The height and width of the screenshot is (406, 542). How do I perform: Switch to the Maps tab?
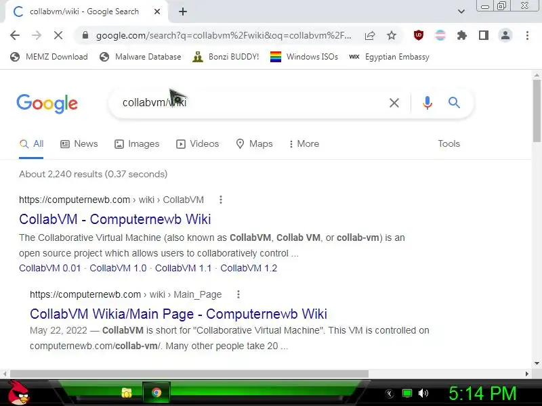coord(254,144)
